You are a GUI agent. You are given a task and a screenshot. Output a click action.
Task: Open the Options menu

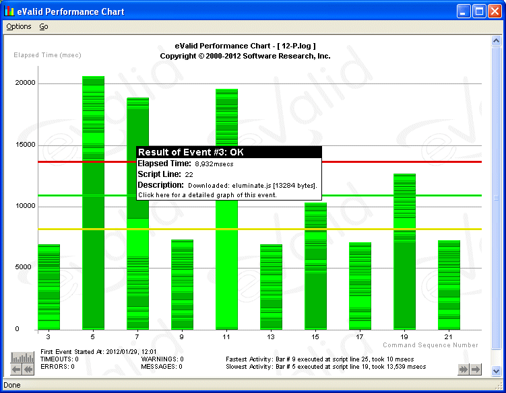click(x=19, y=26)
